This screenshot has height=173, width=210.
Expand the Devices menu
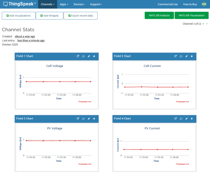(x=79, y=4)
